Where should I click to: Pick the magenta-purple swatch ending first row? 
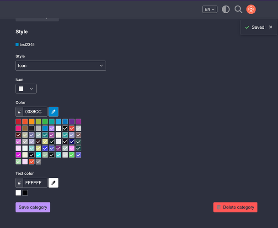(78, 121)
